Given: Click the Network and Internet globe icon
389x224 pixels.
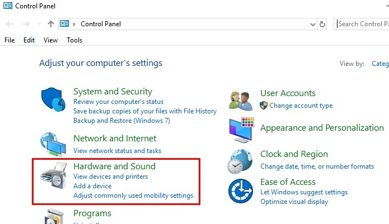Looking at the screenshot, I should click(54, 144).
